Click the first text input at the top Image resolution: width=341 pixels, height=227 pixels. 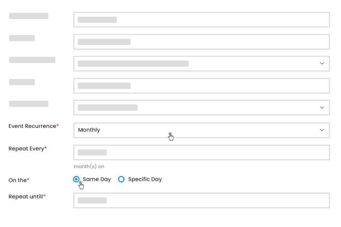(x=201, y=19)
